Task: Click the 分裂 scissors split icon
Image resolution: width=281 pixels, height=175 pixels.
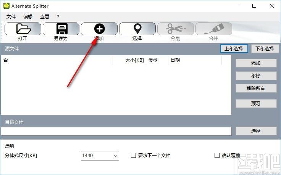Action: pyautogui.click(x=176, y=29)
